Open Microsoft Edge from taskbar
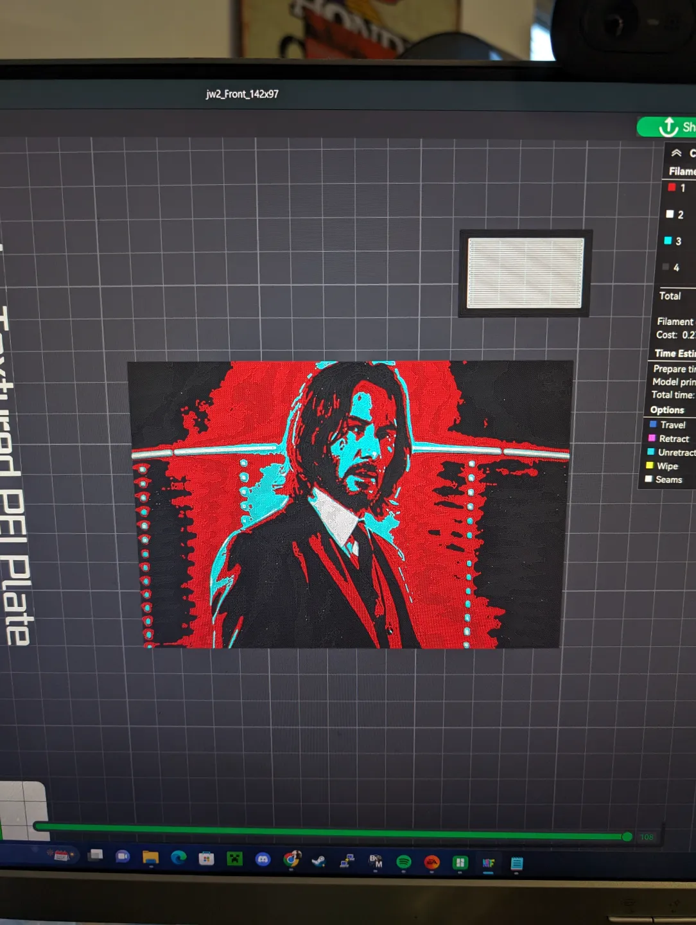This screenshot has width=696, height=925. pos(178,858)
